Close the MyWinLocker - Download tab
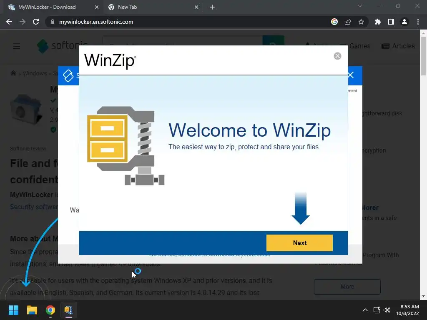Screen dimensions: 427x320 point(97,7)
